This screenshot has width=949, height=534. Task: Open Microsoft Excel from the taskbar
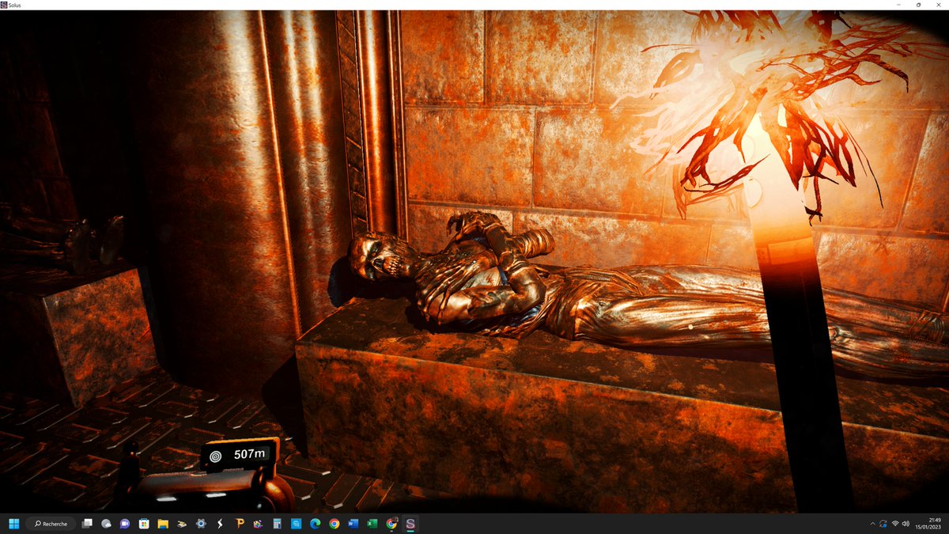[372, 524]
